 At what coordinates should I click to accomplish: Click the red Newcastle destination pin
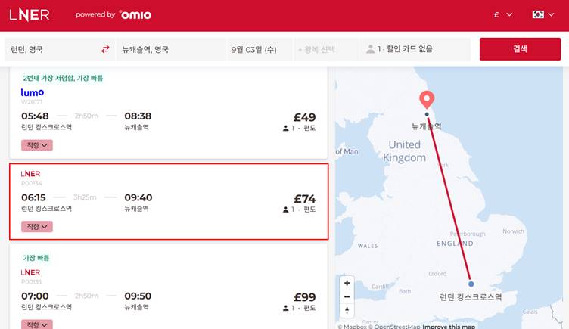coord(427,99)
